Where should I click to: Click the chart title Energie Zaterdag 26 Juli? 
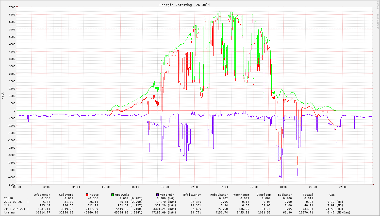[185, 5]
